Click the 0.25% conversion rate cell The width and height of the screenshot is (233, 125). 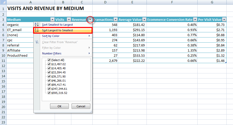(x=172, y=55)
